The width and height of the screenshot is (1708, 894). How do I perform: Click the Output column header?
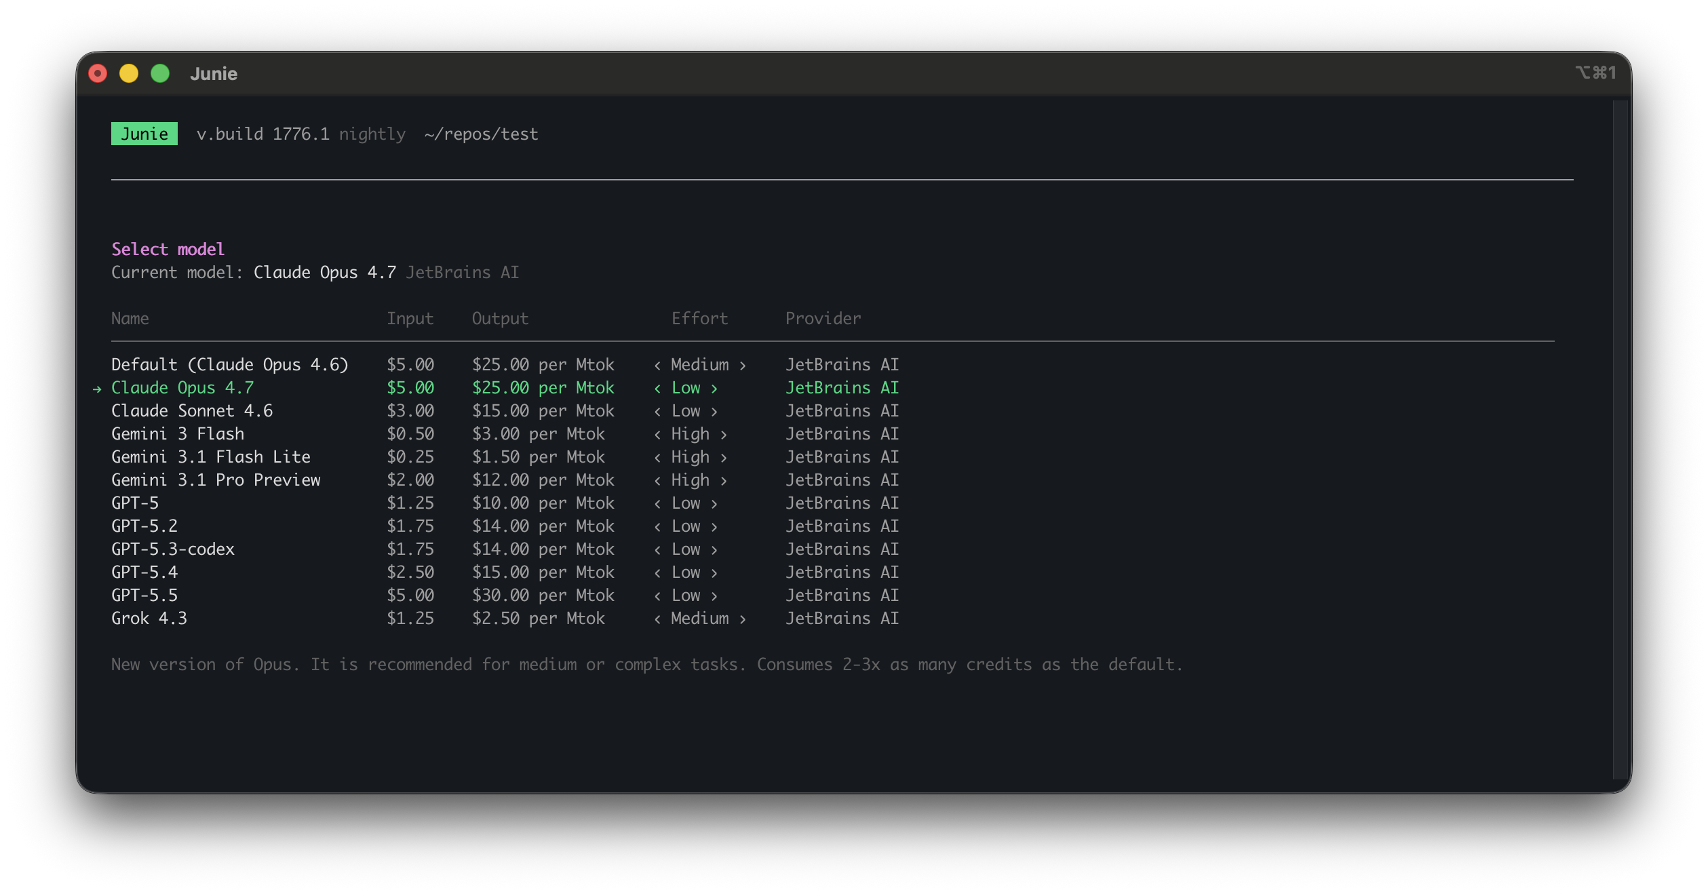[x=501, y=319]
